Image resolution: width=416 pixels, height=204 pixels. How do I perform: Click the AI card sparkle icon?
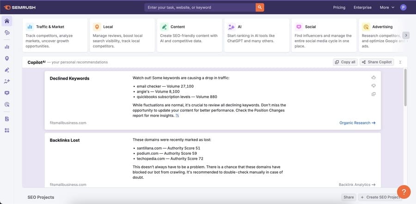(x=232, y=27)
